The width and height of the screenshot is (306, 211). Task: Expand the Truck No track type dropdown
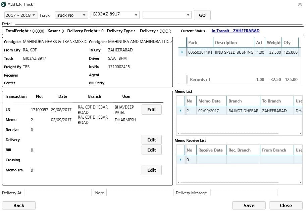[71, 15]
